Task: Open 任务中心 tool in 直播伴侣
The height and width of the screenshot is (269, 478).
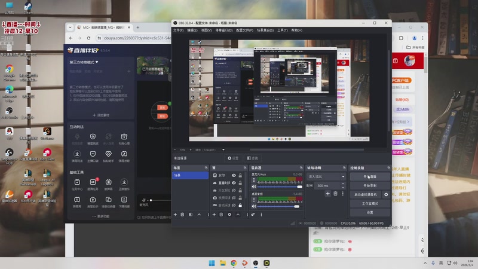Action: click(x=77, y=184)
